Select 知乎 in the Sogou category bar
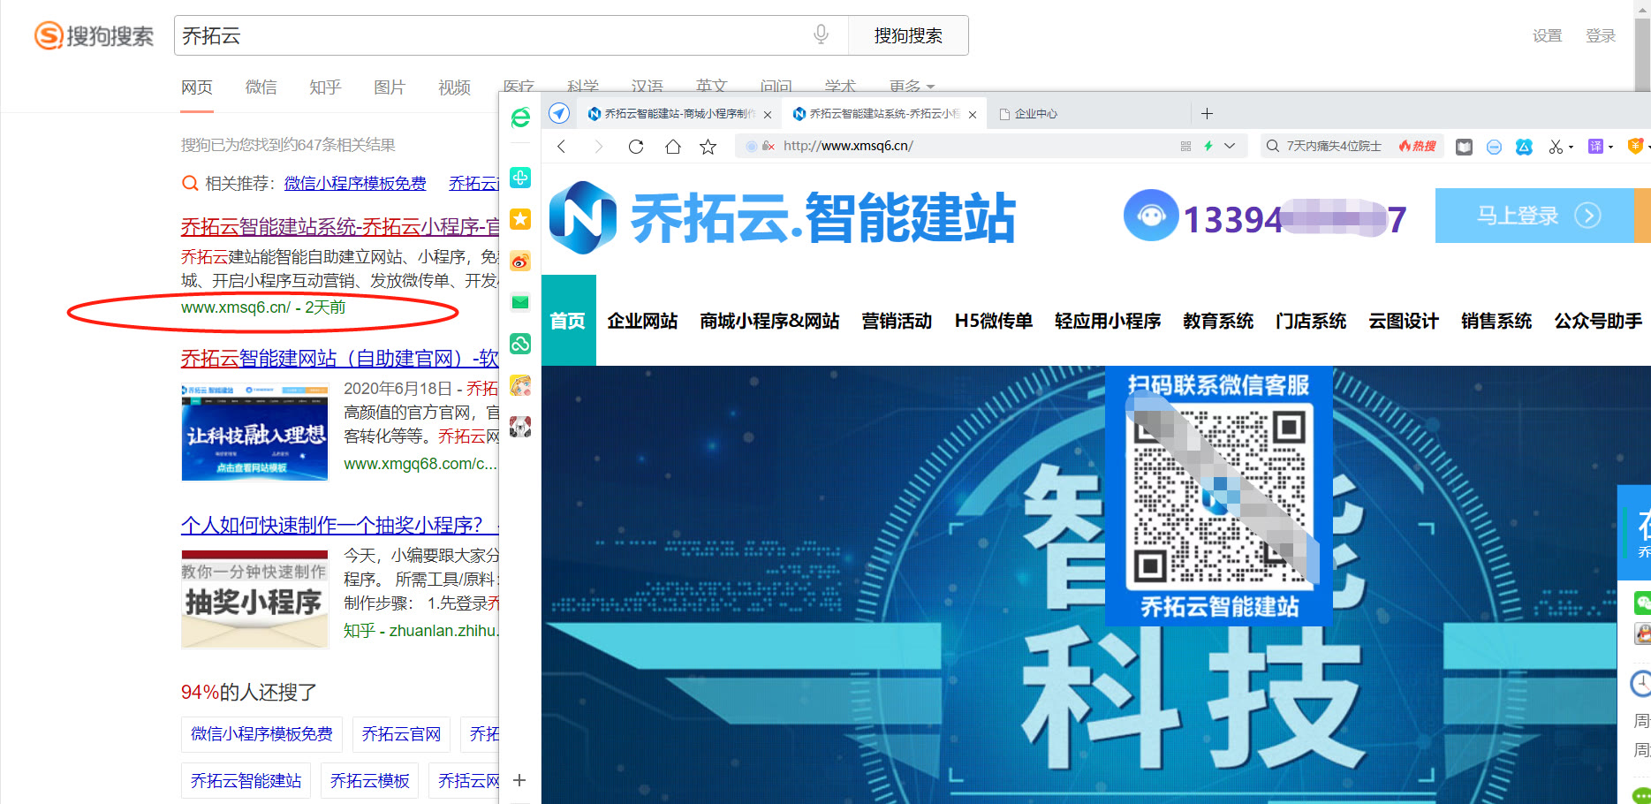The image size is (1651, 804). pos(324,87)
